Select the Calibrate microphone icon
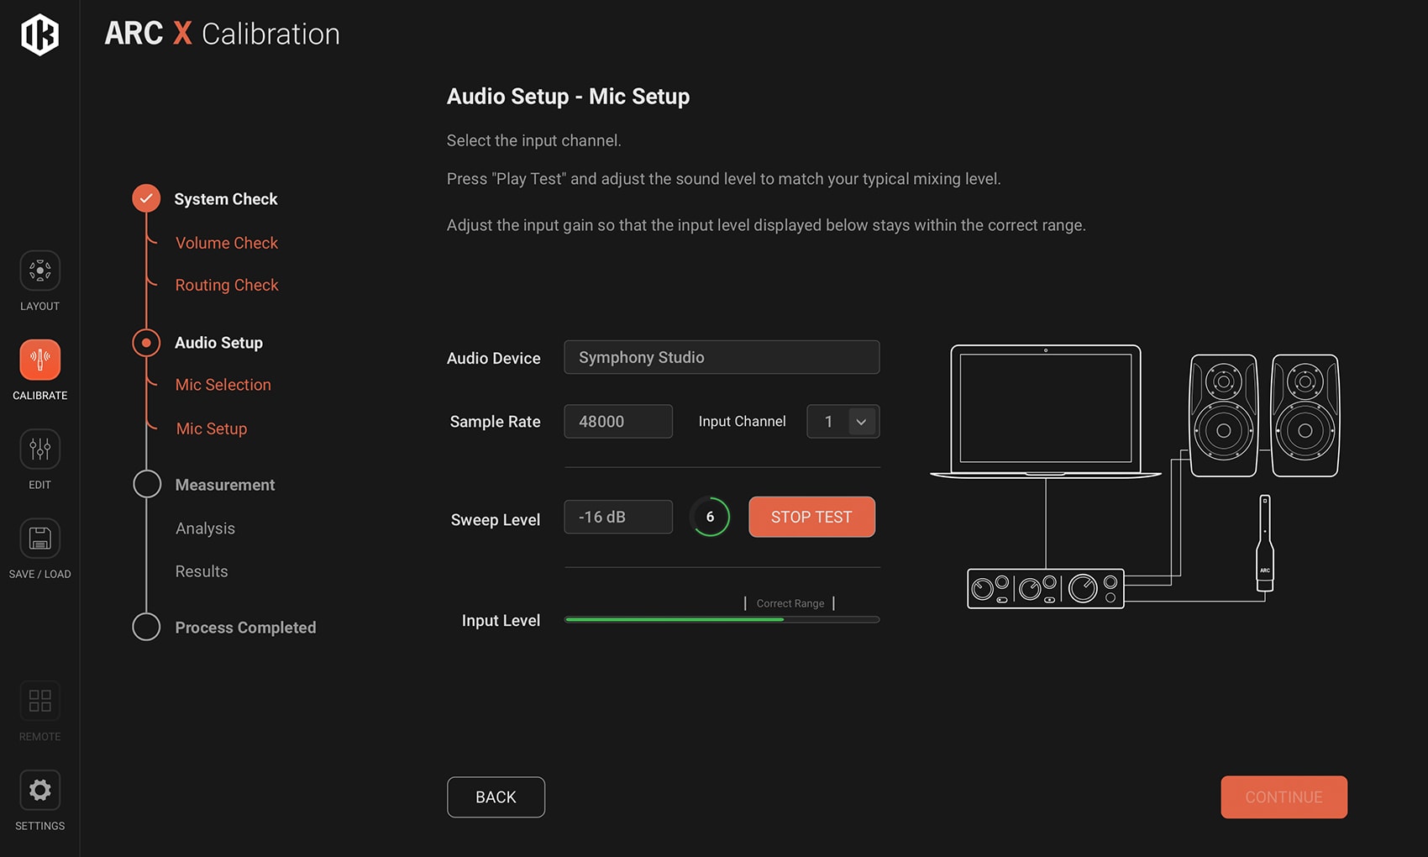 coord(39,360)
